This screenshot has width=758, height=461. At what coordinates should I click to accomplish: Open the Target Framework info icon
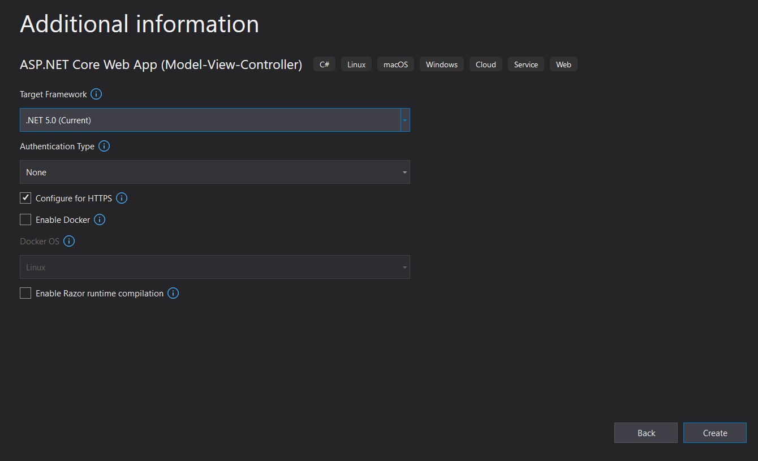tap(96, 94)
